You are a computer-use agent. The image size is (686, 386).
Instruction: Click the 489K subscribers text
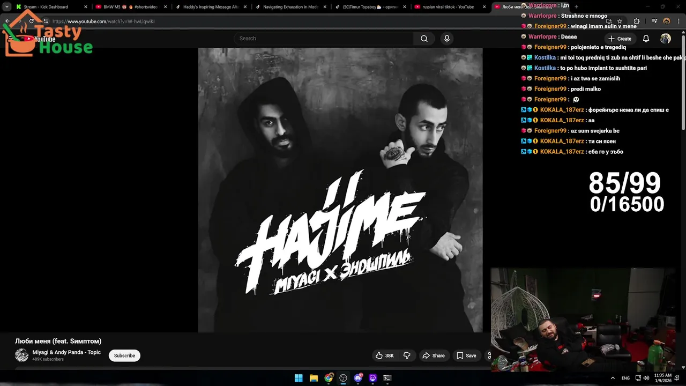[48, 359]
